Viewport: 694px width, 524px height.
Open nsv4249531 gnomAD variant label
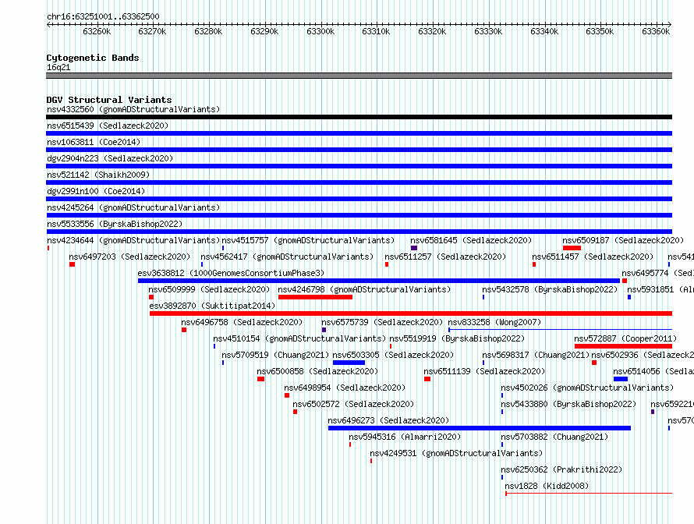coord(456,453)
